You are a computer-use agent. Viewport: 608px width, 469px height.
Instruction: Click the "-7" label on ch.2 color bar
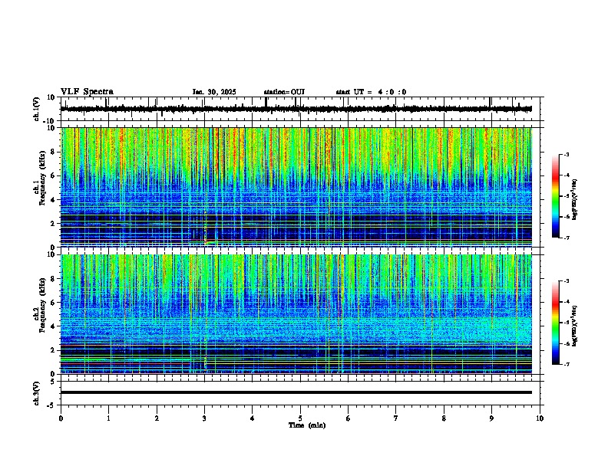point(567,364)
